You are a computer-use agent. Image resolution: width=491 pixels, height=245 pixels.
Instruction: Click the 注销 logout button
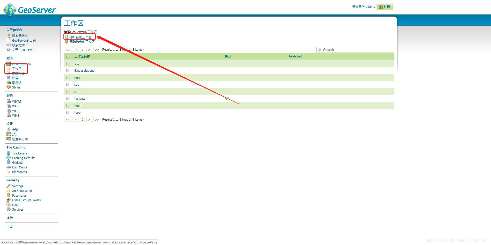tap(385, 7)
